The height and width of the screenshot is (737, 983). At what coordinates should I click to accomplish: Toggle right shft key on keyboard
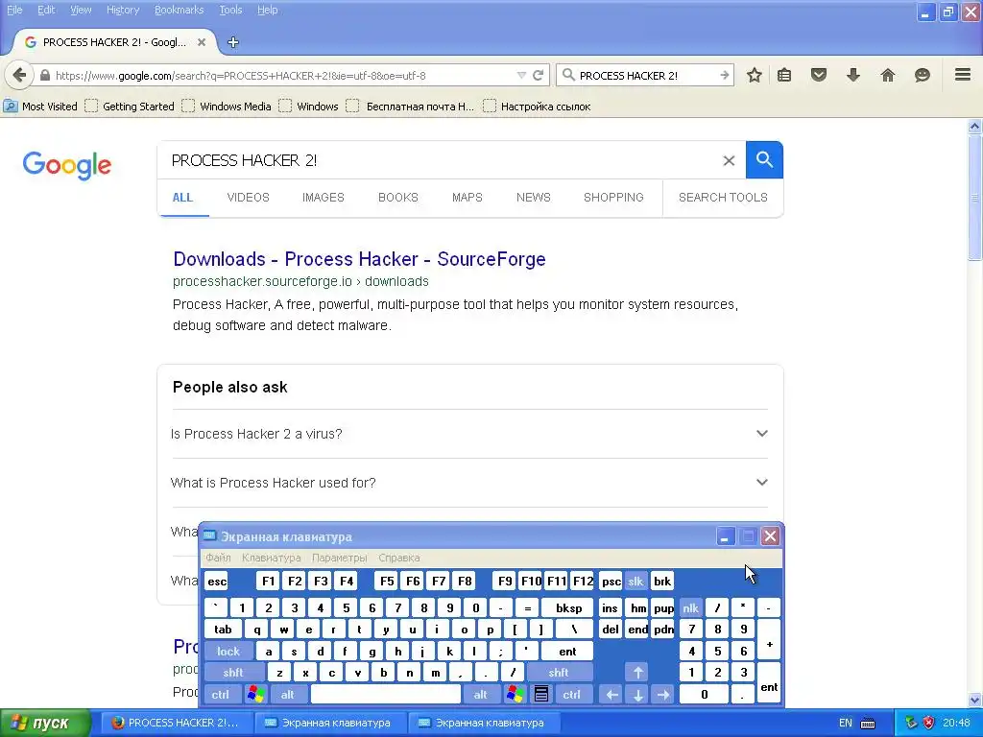pyautogui.click(x=559, y=673)
